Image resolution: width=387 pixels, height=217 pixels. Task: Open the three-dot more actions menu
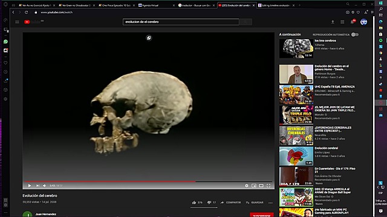tap(270, 203)
